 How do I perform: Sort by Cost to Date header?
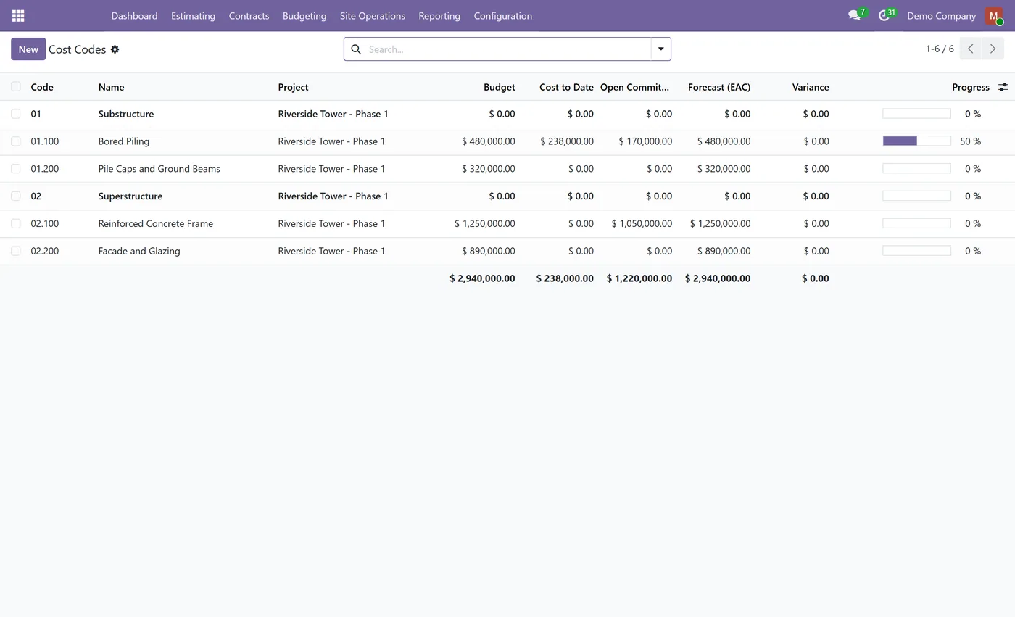point(566,87)
